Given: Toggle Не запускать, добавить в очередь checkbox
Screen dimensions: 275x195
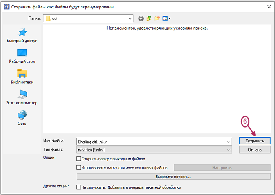Looking at the screenshot, I should point(79,187).
